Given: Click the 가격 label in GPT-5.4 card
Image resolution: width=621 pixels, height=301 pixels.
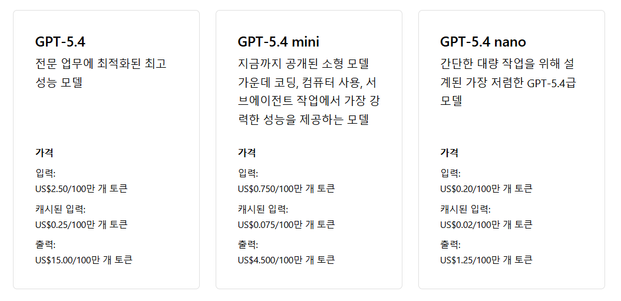Looking at the screenshot, I should tap(44, 153).
